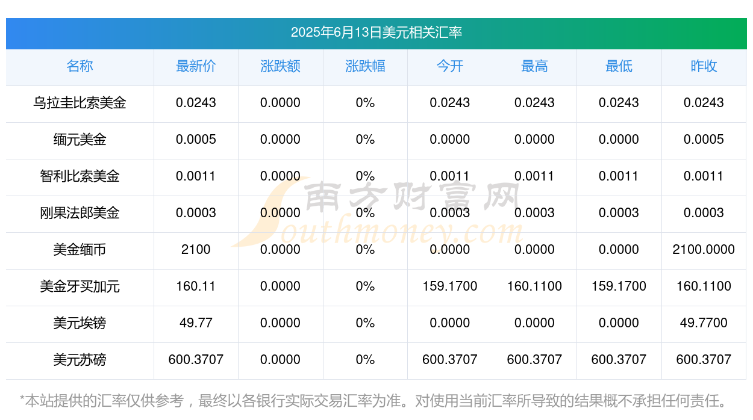Screen dimensions: 753x420
Task: Select the 昨收 column header
Action: coord(704,66)
